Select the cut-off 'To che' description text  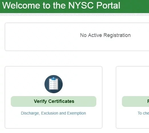pos(143,113)
